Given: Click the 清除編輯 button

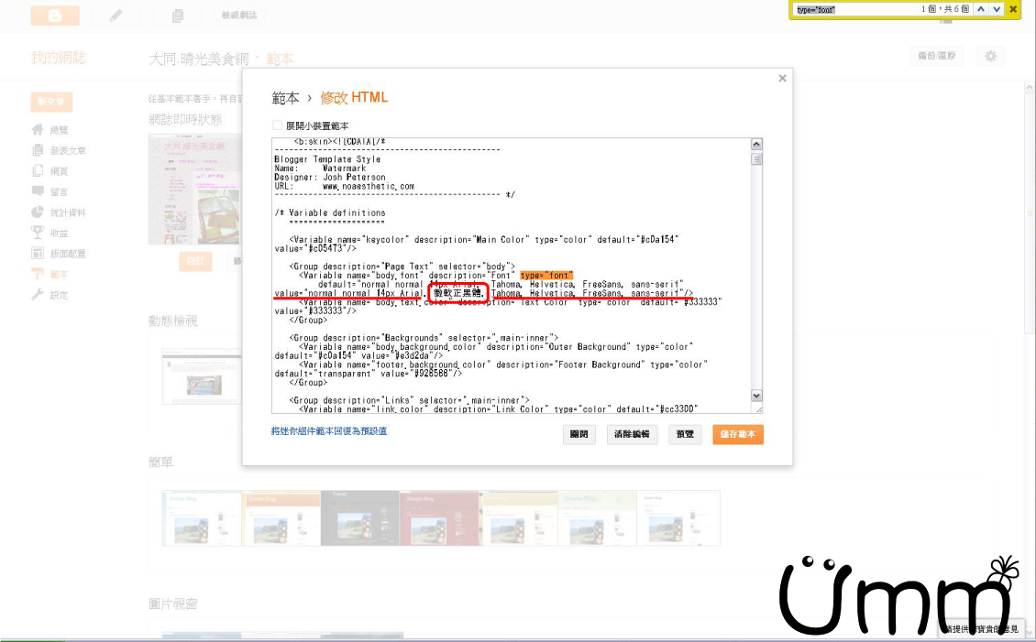Looking at the screenshot, I should click(632, 434).
